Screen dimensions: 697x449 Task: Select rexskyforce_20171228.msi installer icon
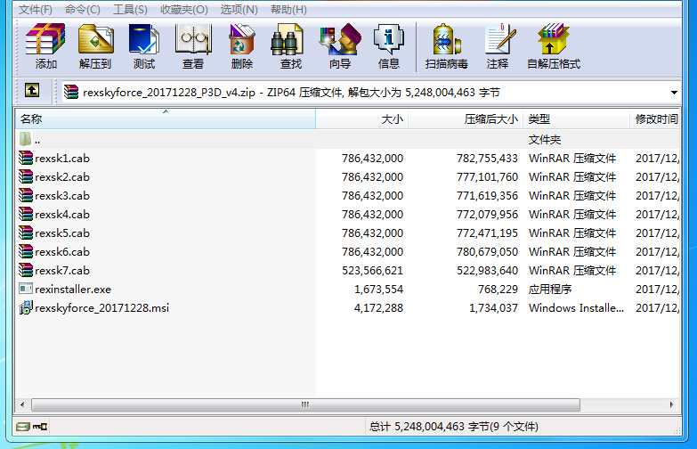click(26, 307)
